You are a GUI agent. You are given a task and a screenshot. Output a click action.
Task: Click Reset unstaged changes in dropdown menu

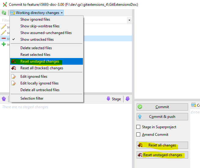pyautogui.click(x=47, y=61)
